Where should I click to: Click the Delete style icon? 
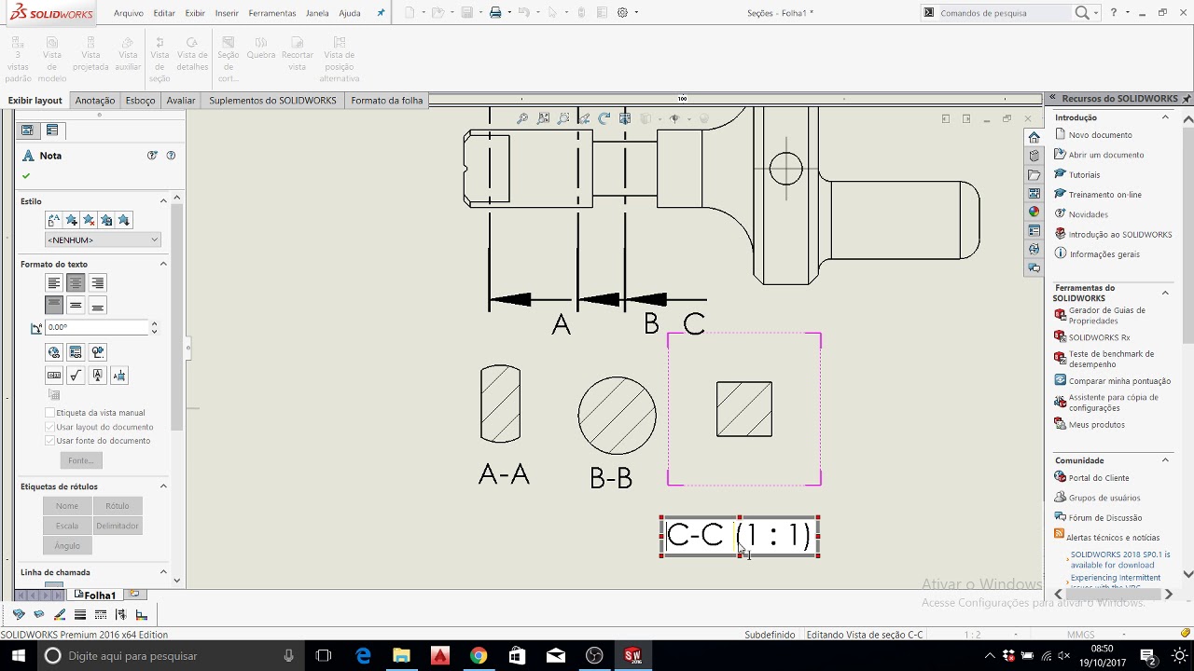coord(89,220)
